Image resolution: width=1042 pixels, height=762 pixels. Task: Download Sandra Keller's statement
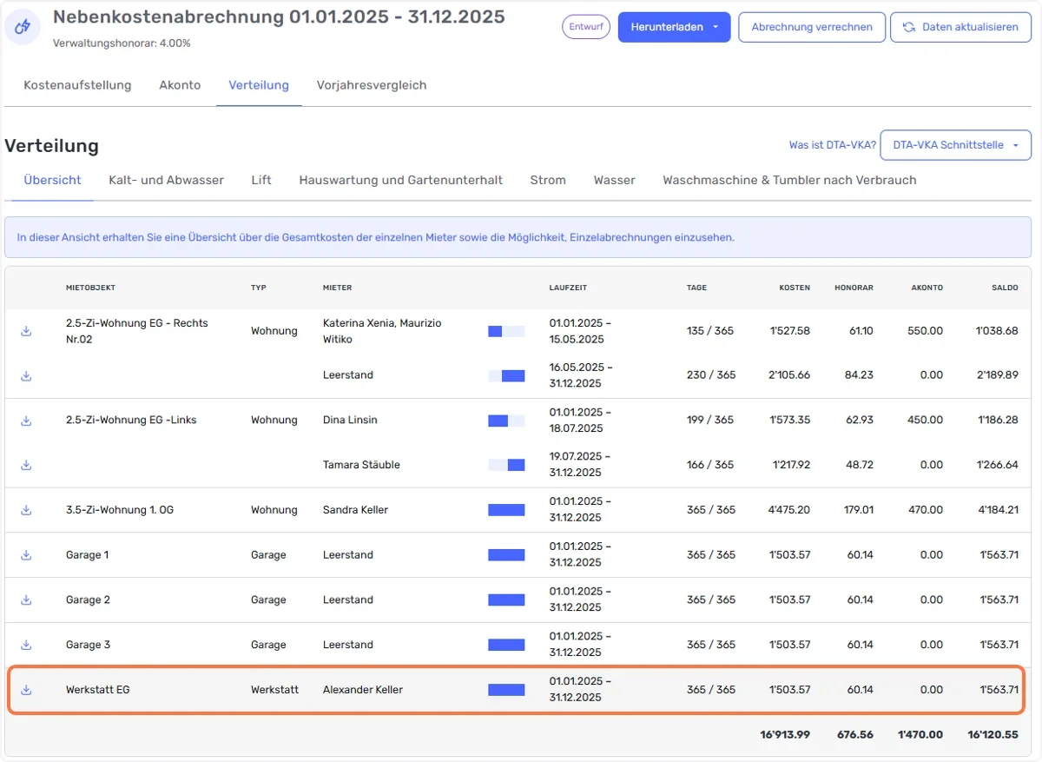26,510
